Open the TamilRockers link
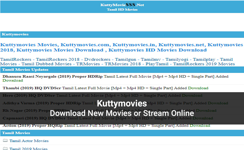This screenshot has width=244, height=150. point(16,59)
